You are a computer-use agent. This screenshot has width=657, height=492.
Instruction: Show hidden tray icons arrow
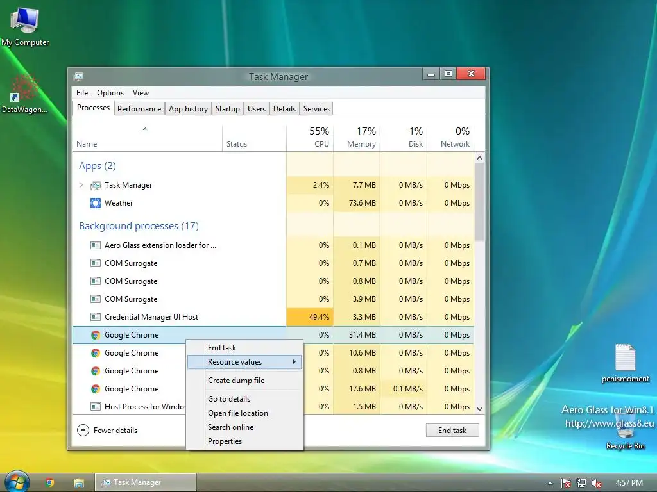550,483
